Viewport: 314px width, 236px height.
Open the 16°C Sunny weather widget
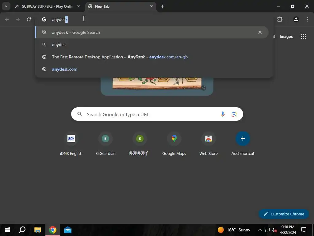point(234,230)
